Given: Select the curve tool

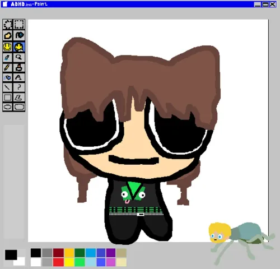Looking at the screenshot, I should [19, 87].
